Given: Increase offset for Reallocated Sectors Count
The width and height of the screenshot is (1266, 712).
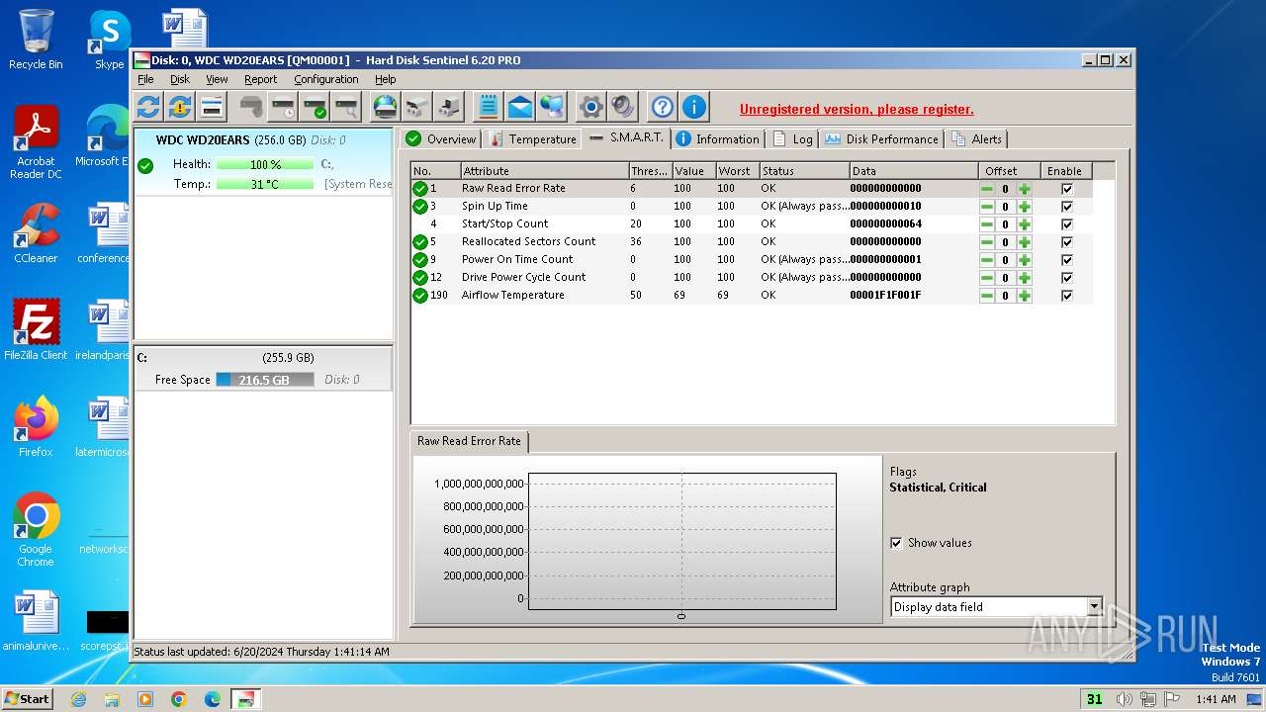Looking at the screenshot, I should [1025, 242].
